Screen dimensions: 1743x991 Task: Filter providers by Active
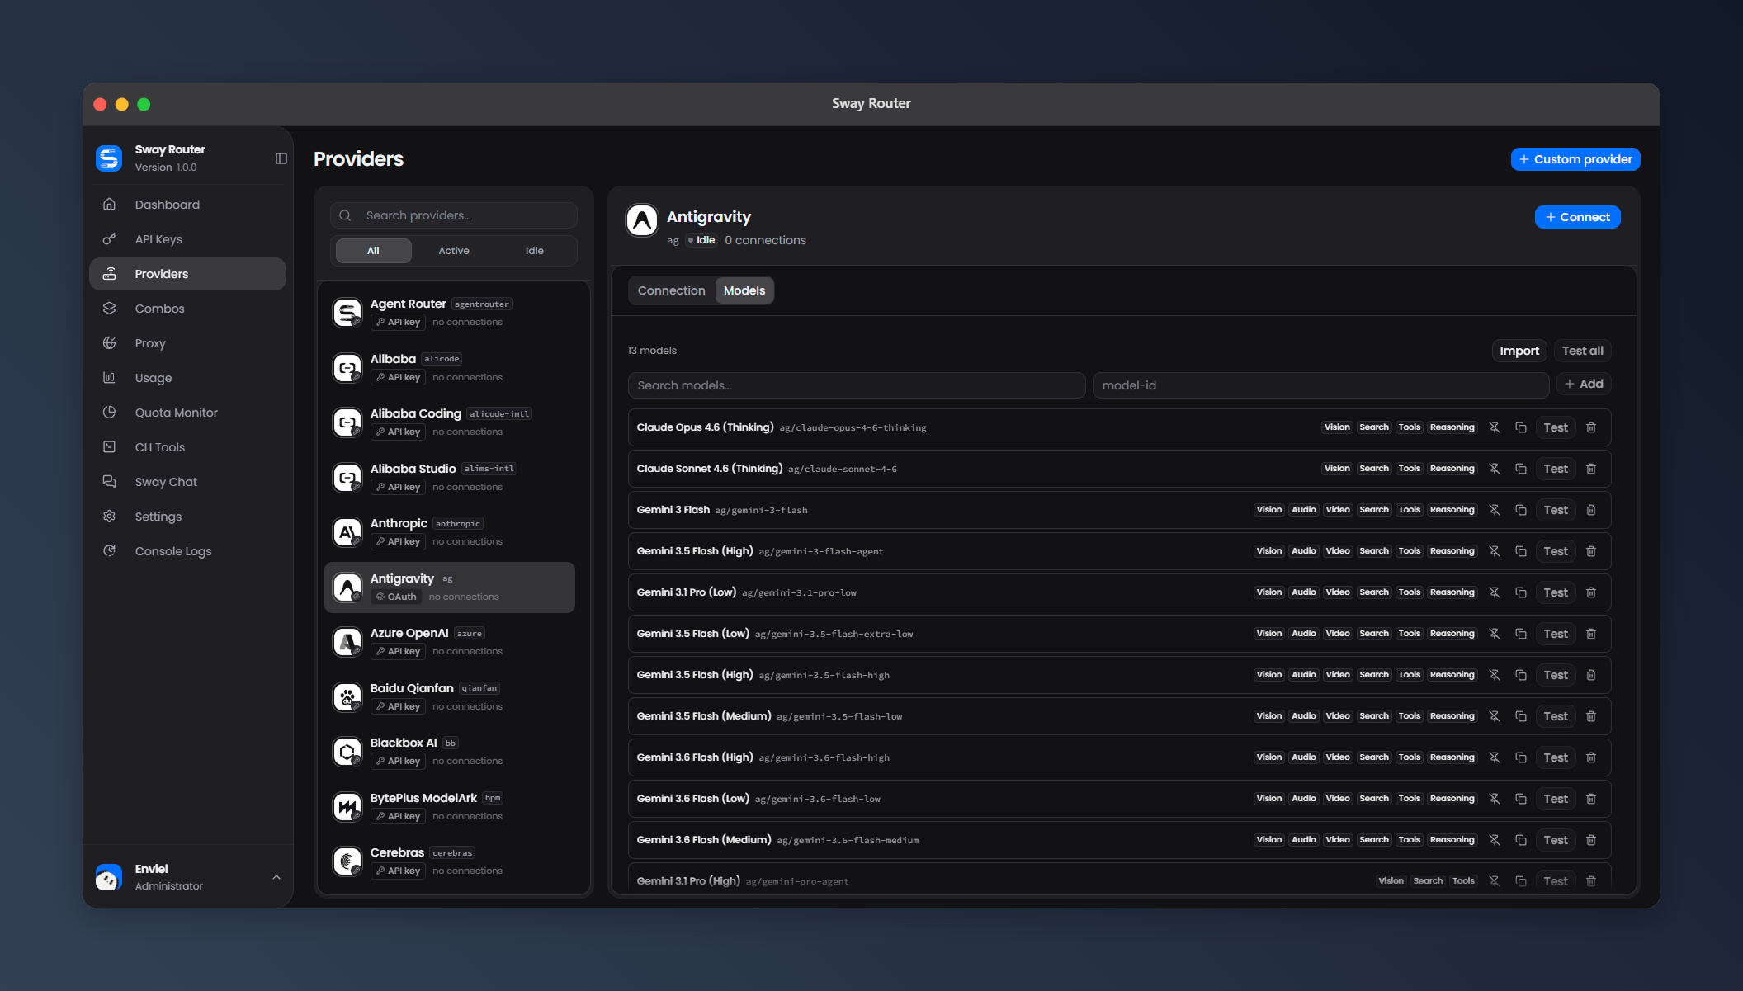[454, 251]
